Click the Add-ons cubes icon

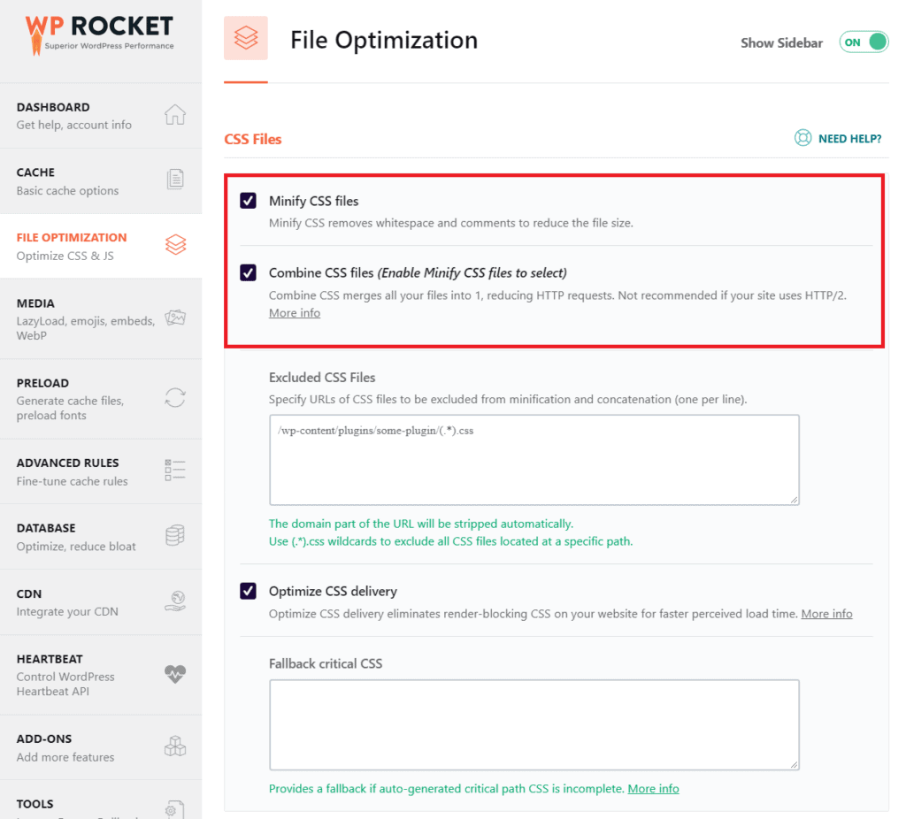click(x=175, y=746)
